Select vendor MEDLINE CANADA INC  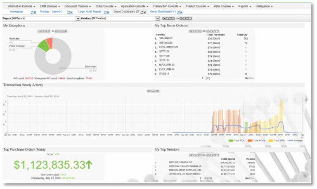tap(180, 162)
